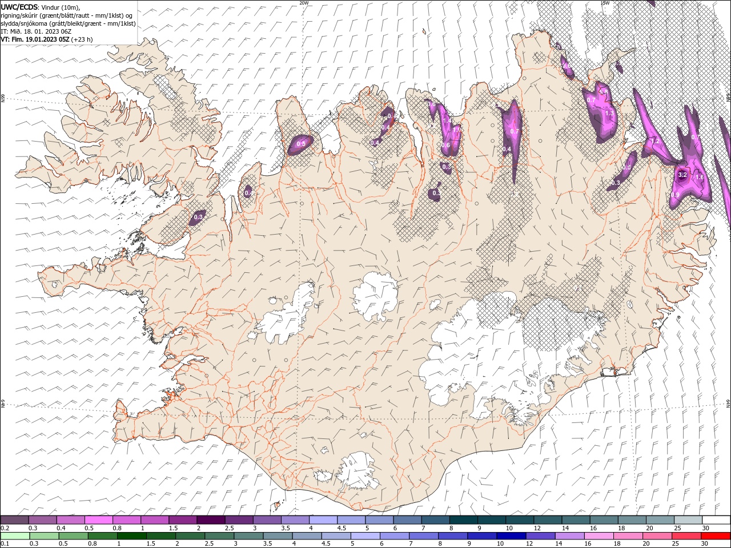Click the bottom legend swatch between 14 and 16
Screen dimensions: 731x548
point(569,536)
